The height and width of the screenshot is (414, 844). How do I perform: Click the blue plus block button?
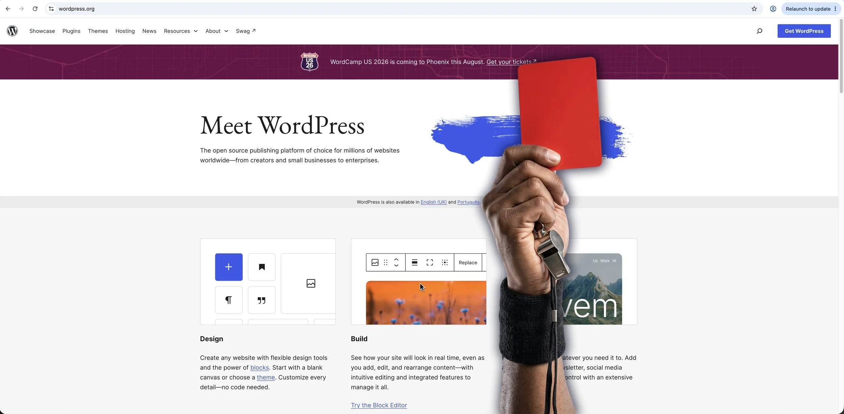pos(229,267)
